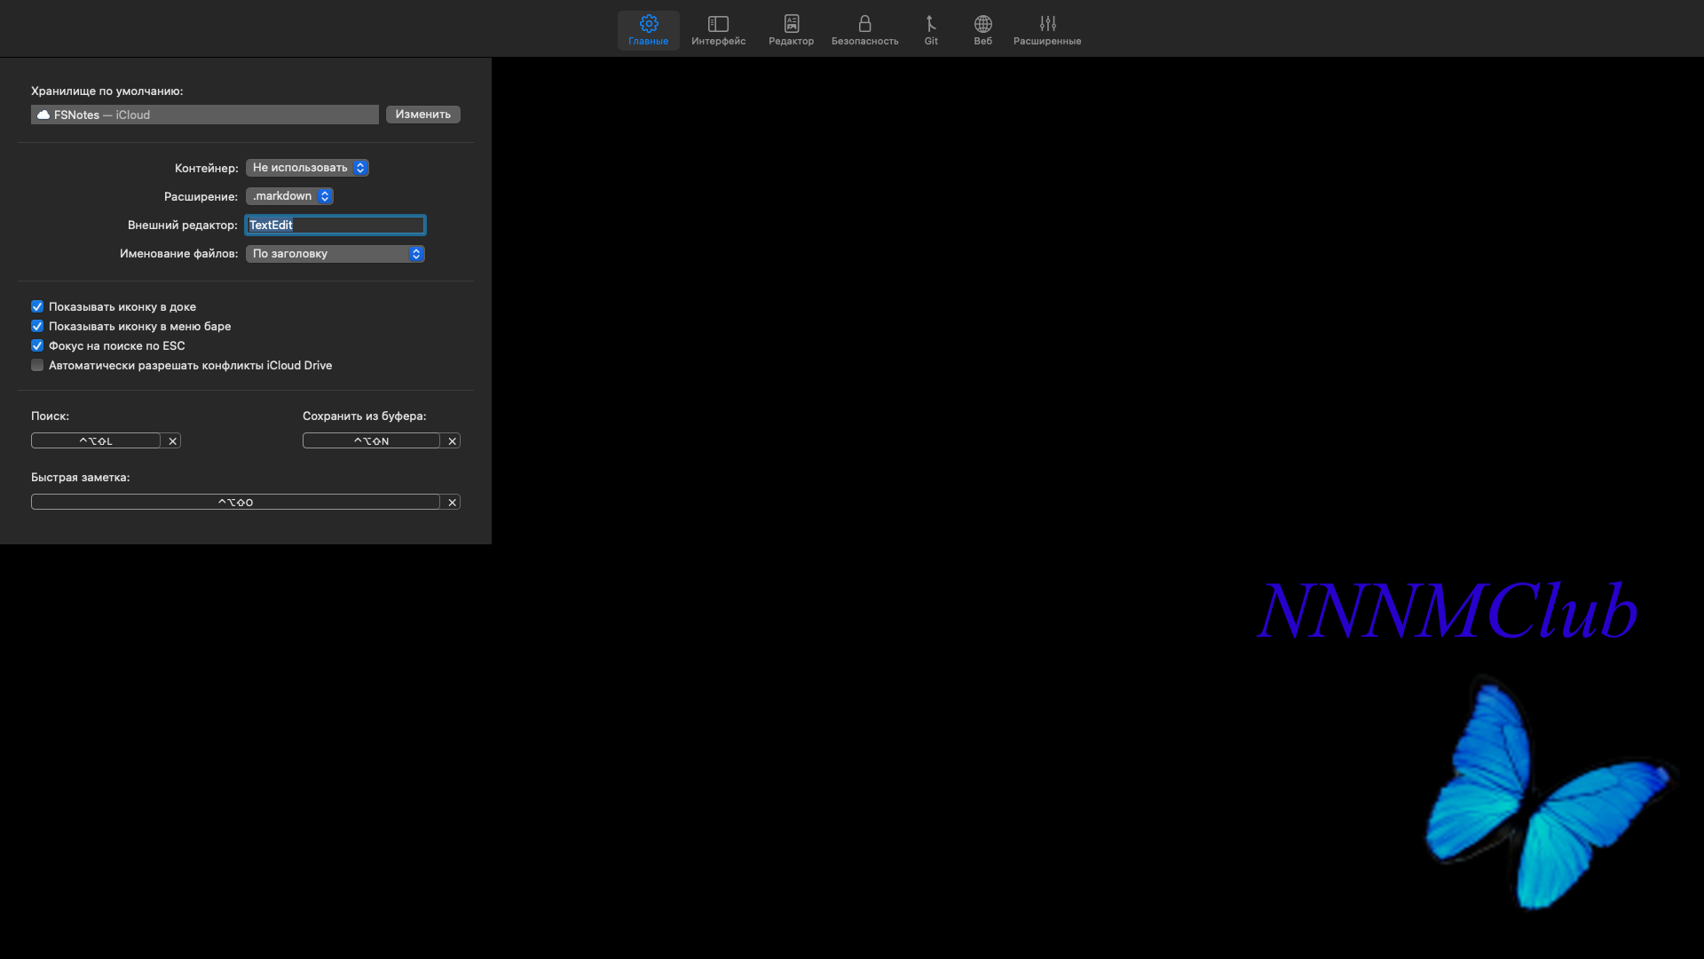Clear the Сохранить из буфера shortcut

tap(452, 441)
